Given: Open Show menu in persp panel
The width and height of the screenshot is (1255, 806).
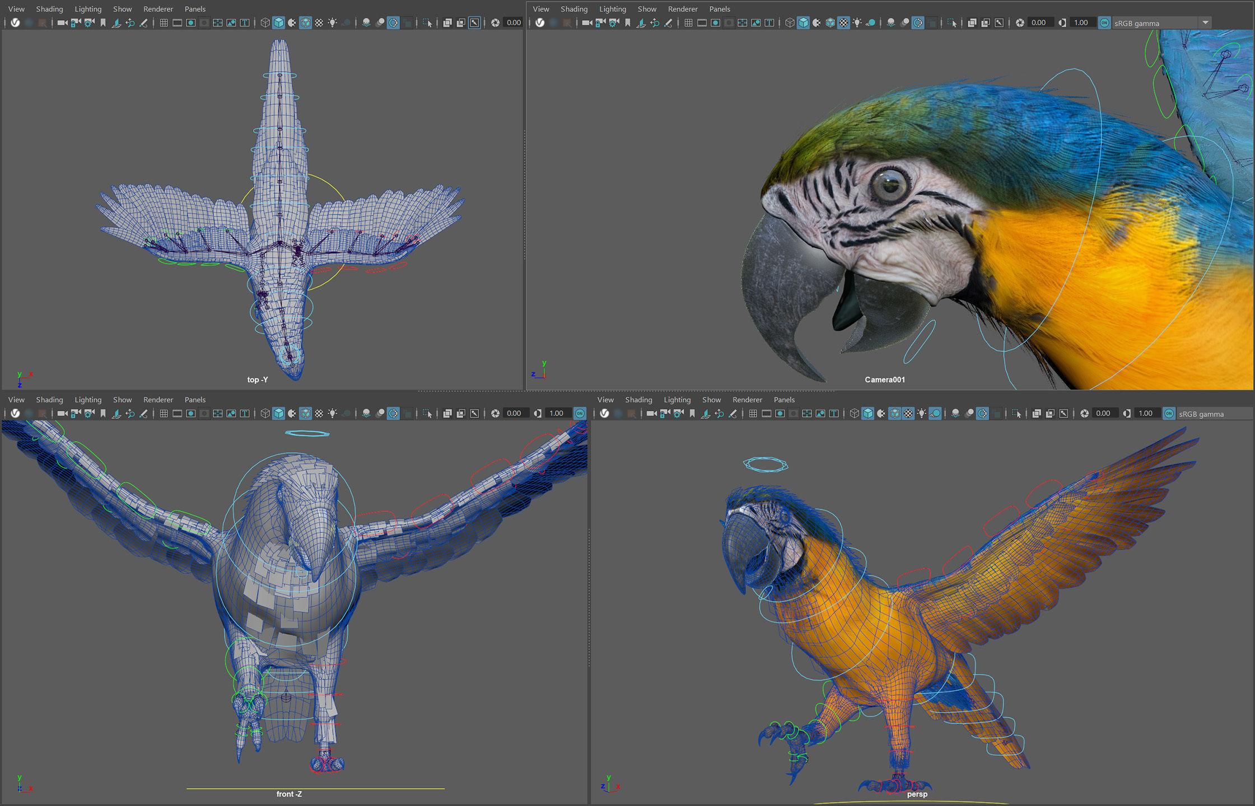Looking at the screenshot, I should point(711,400).
